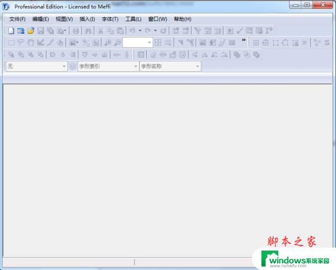Select the hand pan tool
Viewport: 336px width, 270px height.
pos(31,43)
